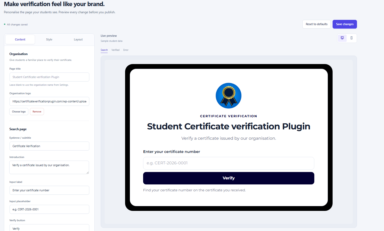This screenshot has height=231, width=384.
Task: Click the 'All changes saved' status text
Action: pyautogui.click(x=17, y=25)
